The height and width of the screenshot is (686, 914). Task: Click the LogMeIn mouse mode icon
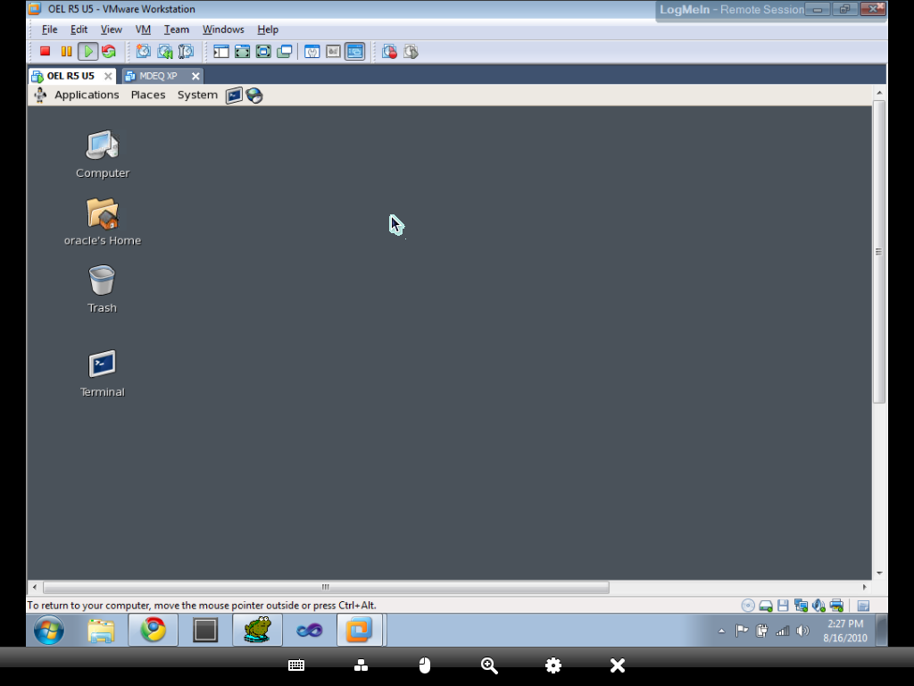(x=425, y=665)
